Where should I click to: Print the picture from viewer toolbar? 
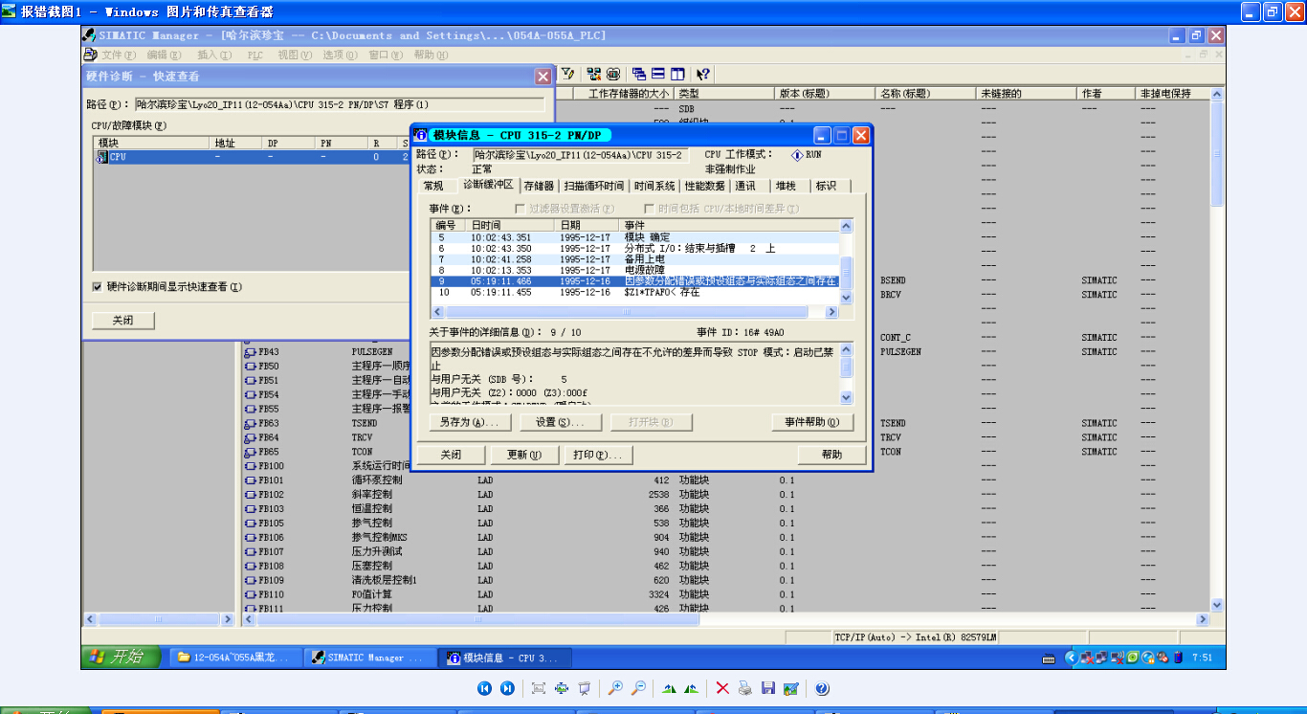click(745, 688)
